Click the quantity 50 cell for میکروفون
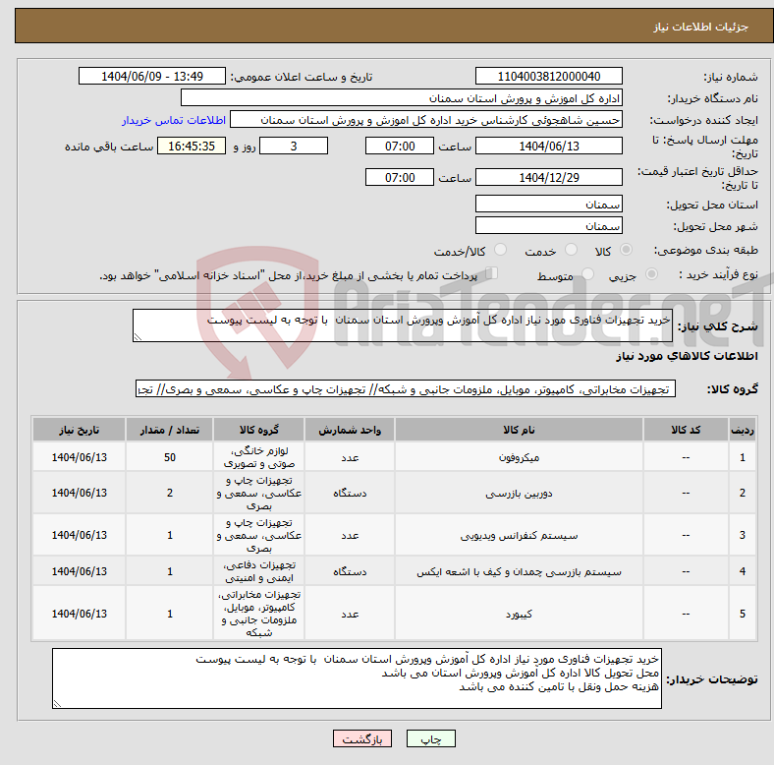This screenshot has width=774, height=765. [x=169, y=457]
